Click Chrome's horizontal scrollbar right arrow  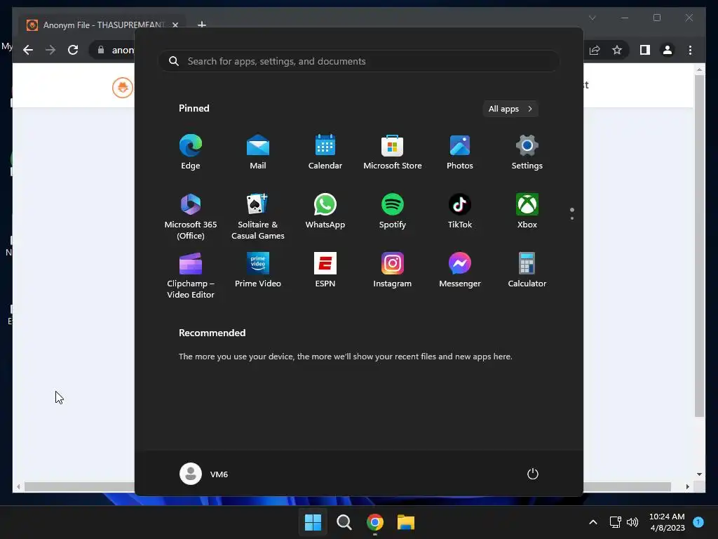(687, 487)
